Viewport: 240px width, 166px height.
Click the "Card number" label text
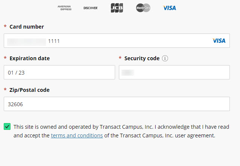coord(27,27)
